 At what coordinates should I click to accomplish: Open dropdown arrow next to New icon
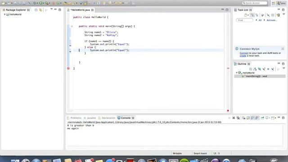point(6,3)
